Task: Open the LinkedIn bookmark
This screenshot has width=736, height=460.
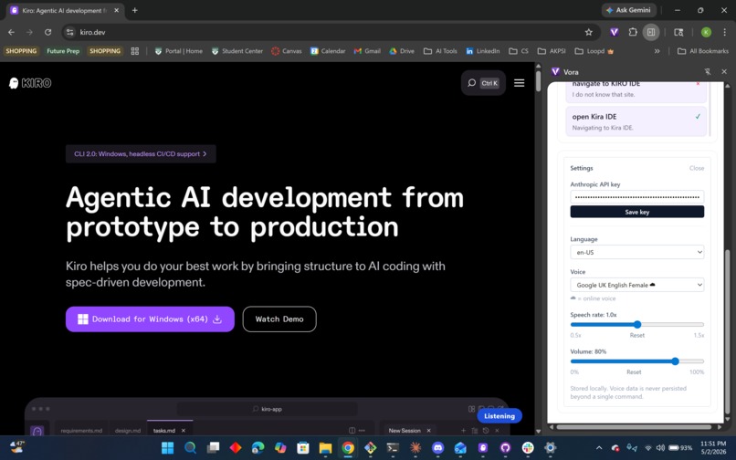Action: coord(482,51)
